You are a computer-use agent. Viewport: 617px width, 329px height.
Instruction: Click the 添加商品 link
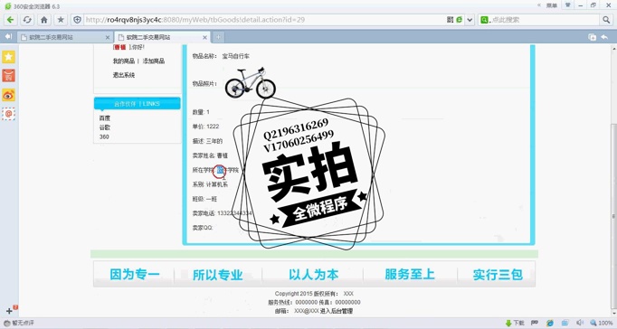pos(154,61)
